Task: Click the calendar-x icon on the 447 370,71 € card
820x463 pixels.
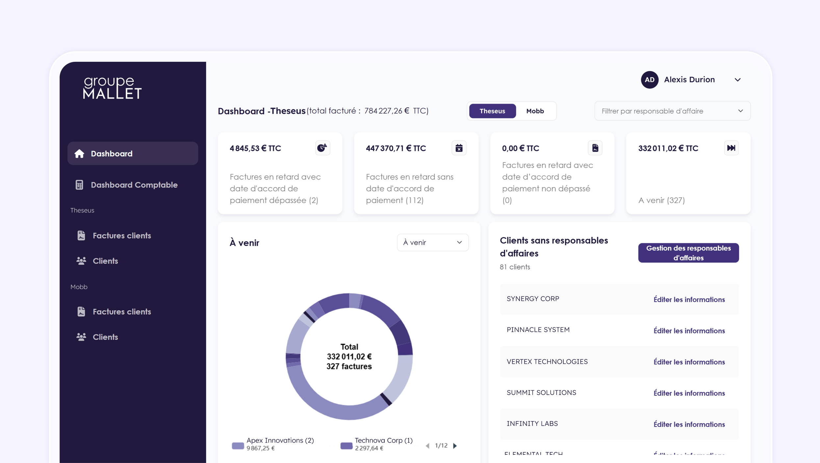Action: tap(459, 148)
